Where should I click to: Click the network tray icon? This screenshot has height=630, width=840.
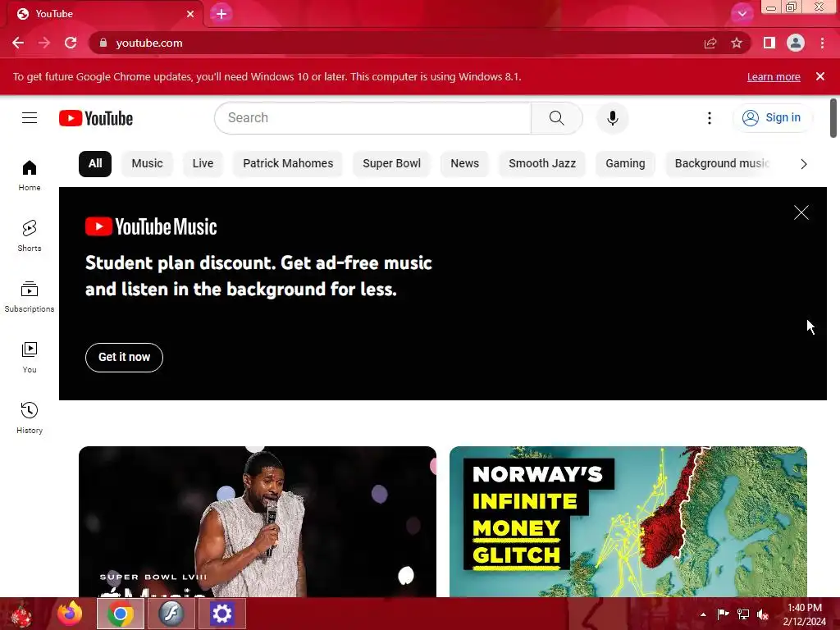pos(743,614)
